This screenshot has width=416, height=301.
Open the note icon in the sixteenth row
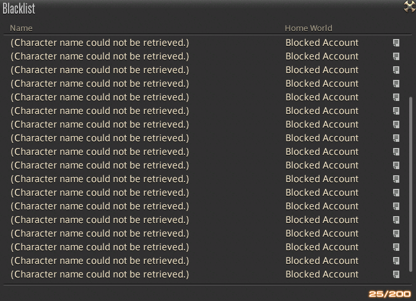[396, 247]
